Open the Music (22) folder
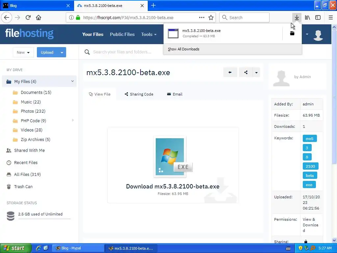Viewport: 337px width, 253px height. click(27, 102)
